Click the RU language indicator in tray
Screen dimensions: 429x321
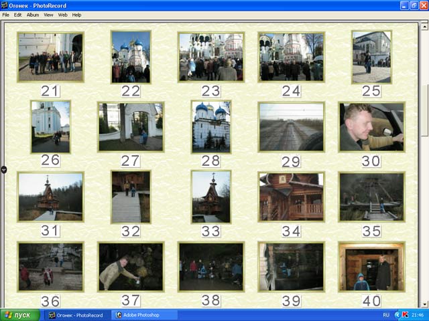coord(386,314)
